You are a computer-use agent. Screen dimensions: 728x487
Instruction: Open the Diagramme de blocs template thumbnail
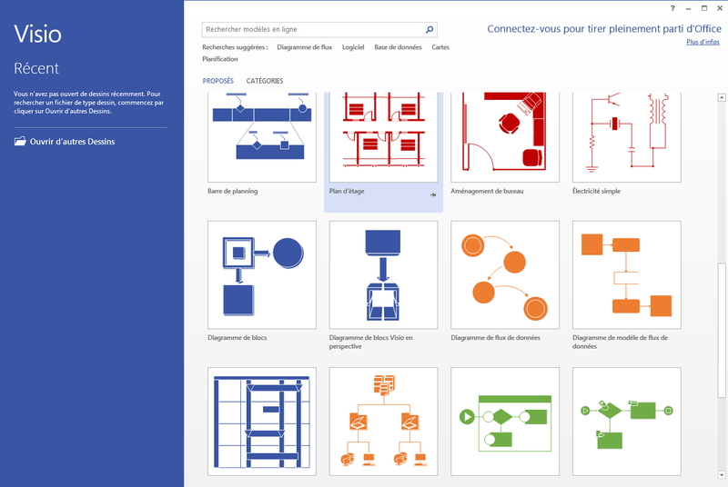262,274
